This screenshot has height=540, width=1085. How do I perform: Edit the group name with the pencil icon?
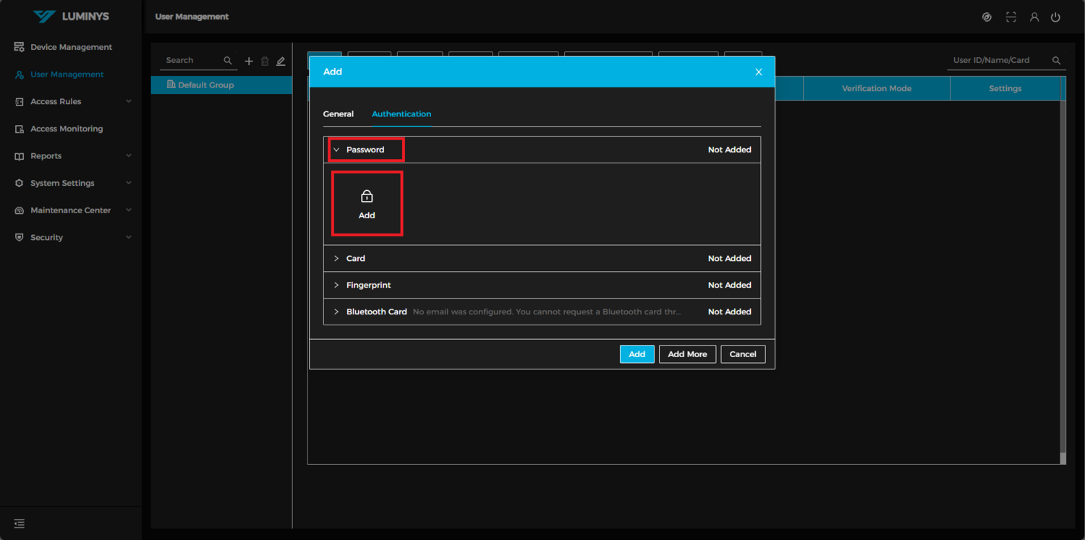point(281,61)
